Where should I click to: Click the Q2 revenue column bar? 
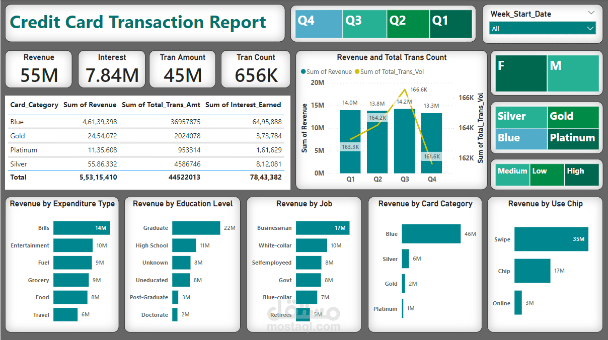377,142
